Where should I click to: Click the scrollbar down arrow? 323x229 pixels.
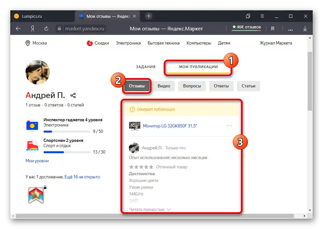pos(310,210)
